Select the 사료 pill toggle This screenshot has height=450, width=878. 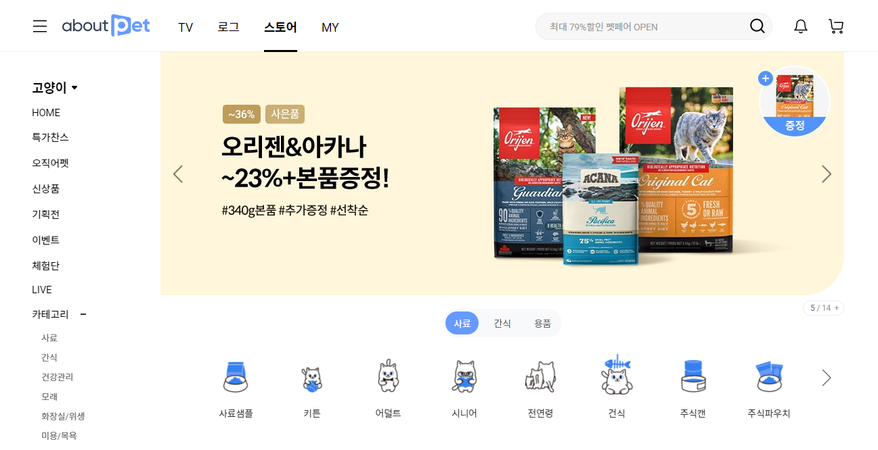coord(462,324)
